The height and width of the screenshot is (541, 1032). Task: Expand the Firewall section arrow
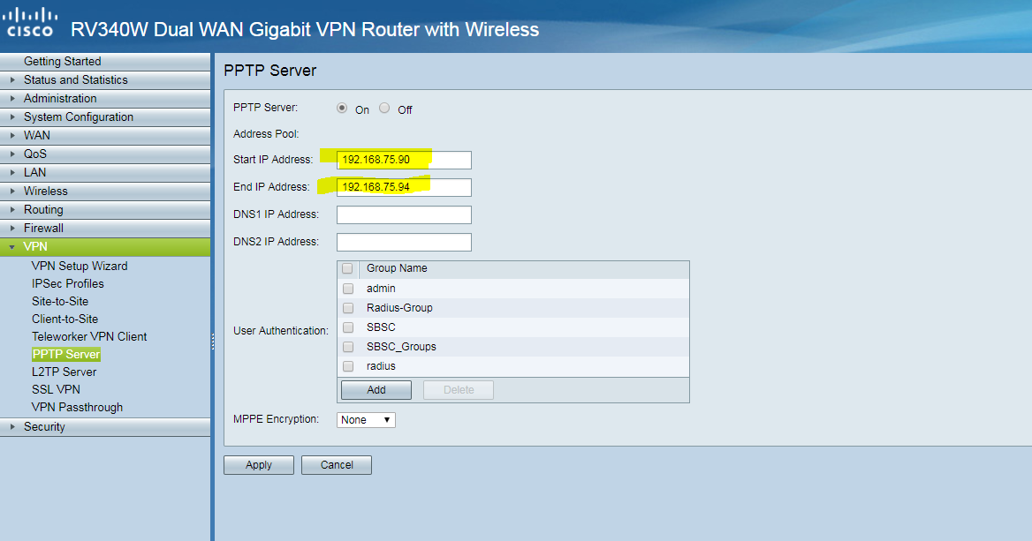11,228
